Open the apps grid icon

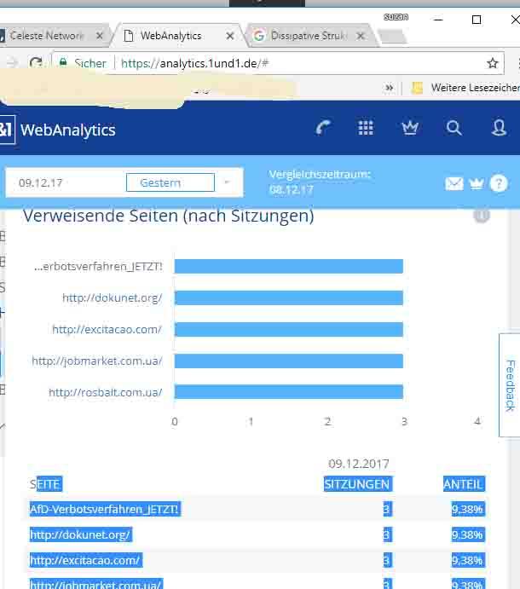point(365,128)
